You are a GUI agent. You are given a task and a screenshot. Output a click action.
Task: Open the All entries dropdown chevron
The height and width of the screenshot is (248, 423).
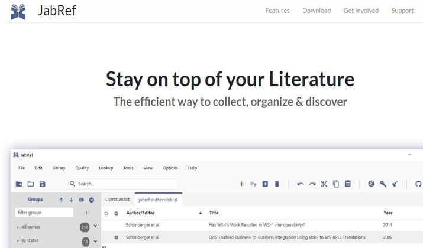pos(95,226)
